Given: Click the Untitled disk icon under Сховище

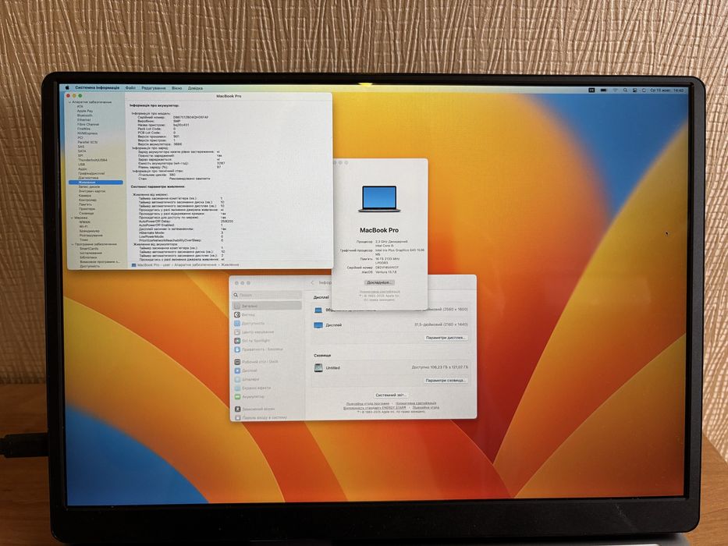Looking at the screenshot, I should pyautogui.click(x=318, y=367).
